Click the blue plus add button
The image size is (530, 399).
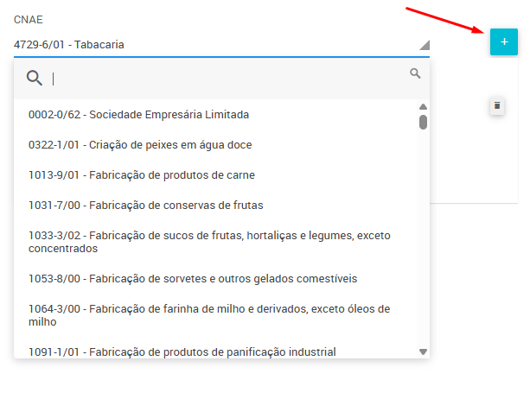tap(503, 41)
